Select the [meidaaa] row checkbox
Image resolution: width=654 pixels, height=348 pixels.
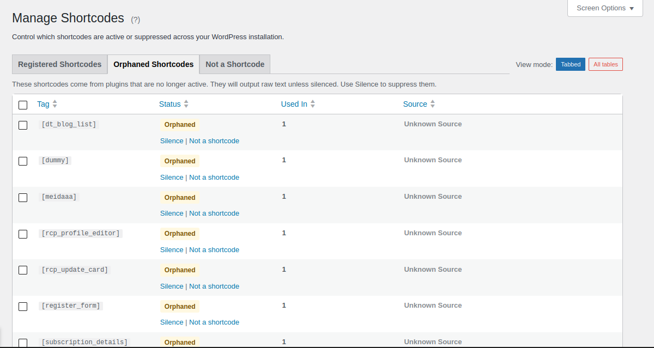pyautogui.click(x=23, y=198)
